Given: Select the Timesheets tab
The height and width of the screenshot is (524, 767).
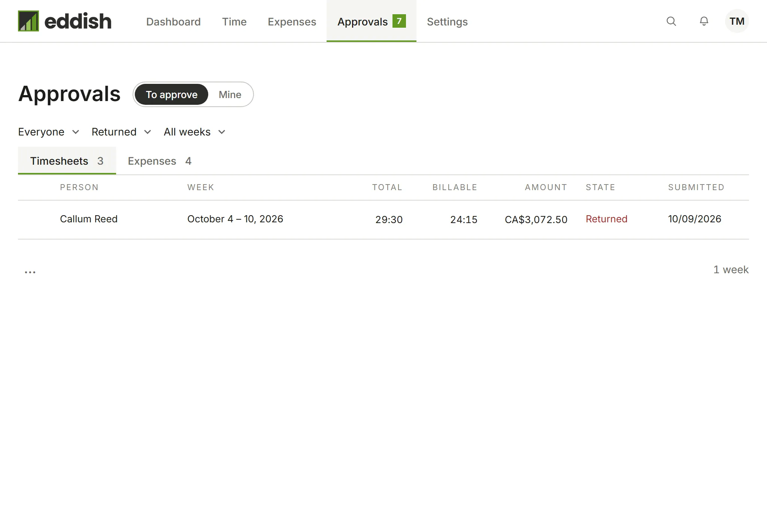Looking at the screenshot, I should pyautogui.click(x=67, y=161).
